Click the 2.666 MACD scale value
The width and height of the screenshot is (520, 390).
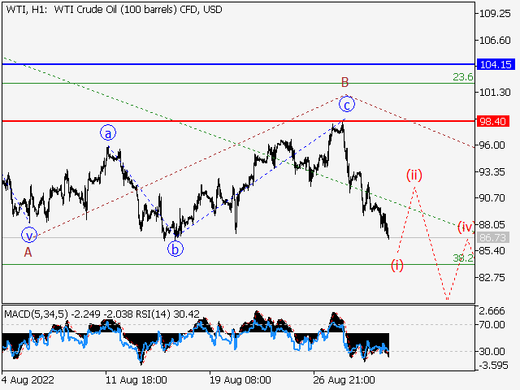[x=492, y=311]
